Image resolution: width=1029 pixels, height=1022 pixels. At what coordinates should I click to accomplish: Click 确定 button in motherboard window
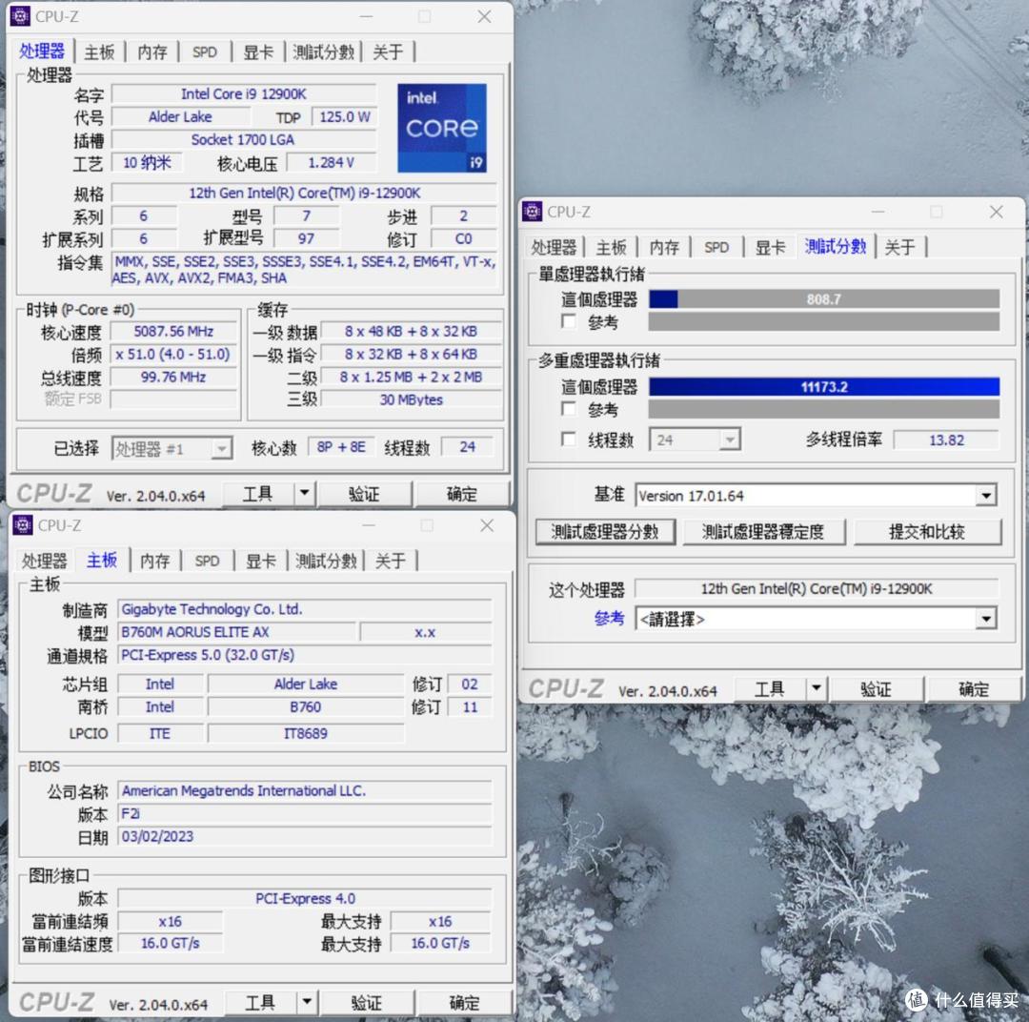coord(465,1002)
